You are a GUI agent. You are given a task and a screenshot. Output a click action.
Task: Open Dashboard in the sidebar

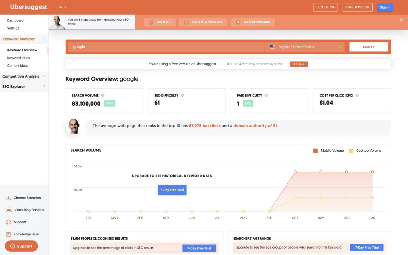pyautogui.click(x=15, y=20)
